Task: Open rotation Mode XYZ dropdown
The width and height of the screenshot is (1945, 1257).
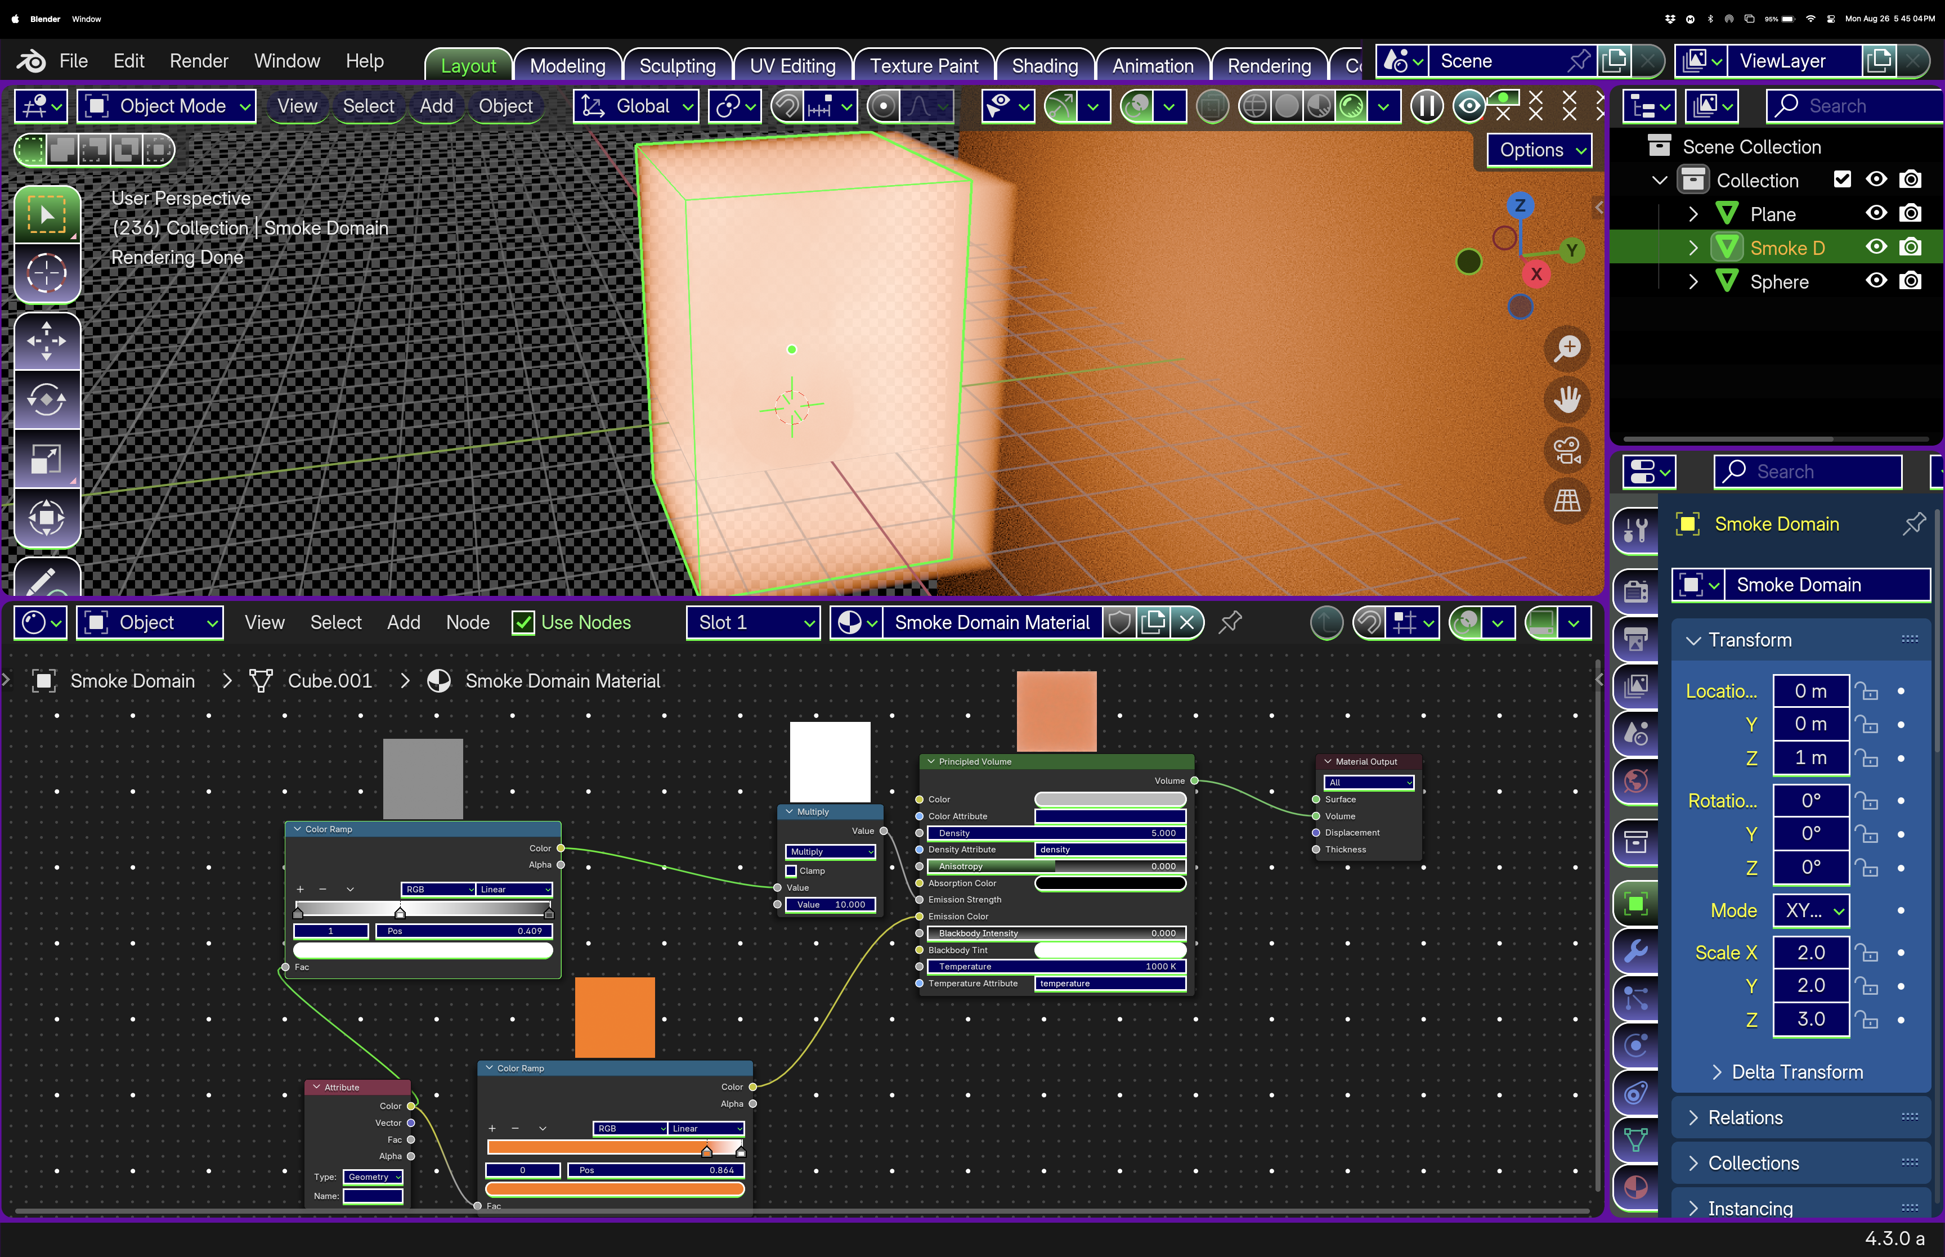Action: (1810, 911)
